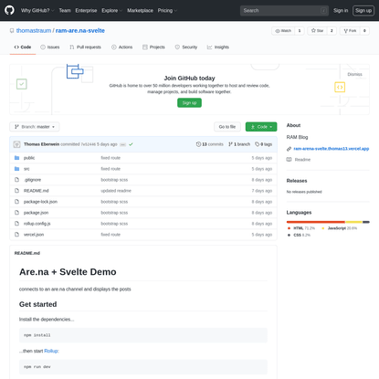The image size is (379, 379).
Task: Switch to the Issues tab
Action: click(x=50, y=47)
